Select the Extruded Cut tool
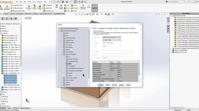The height and width of the screenshot is (111, 199). [x=29, y=7]
